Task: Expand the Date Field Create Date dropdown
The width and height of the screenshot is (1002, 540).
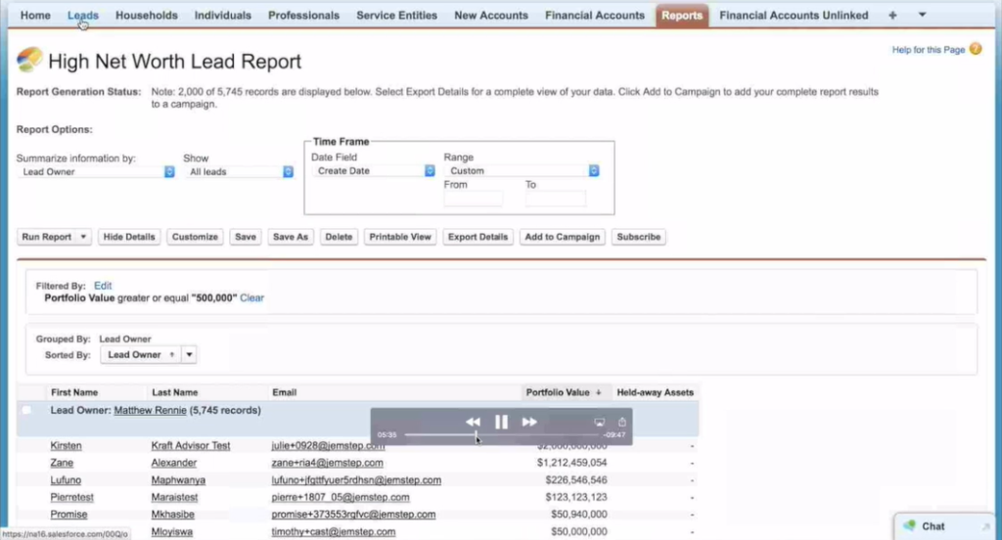Action: pyautogui.click(x=373, y=170)
